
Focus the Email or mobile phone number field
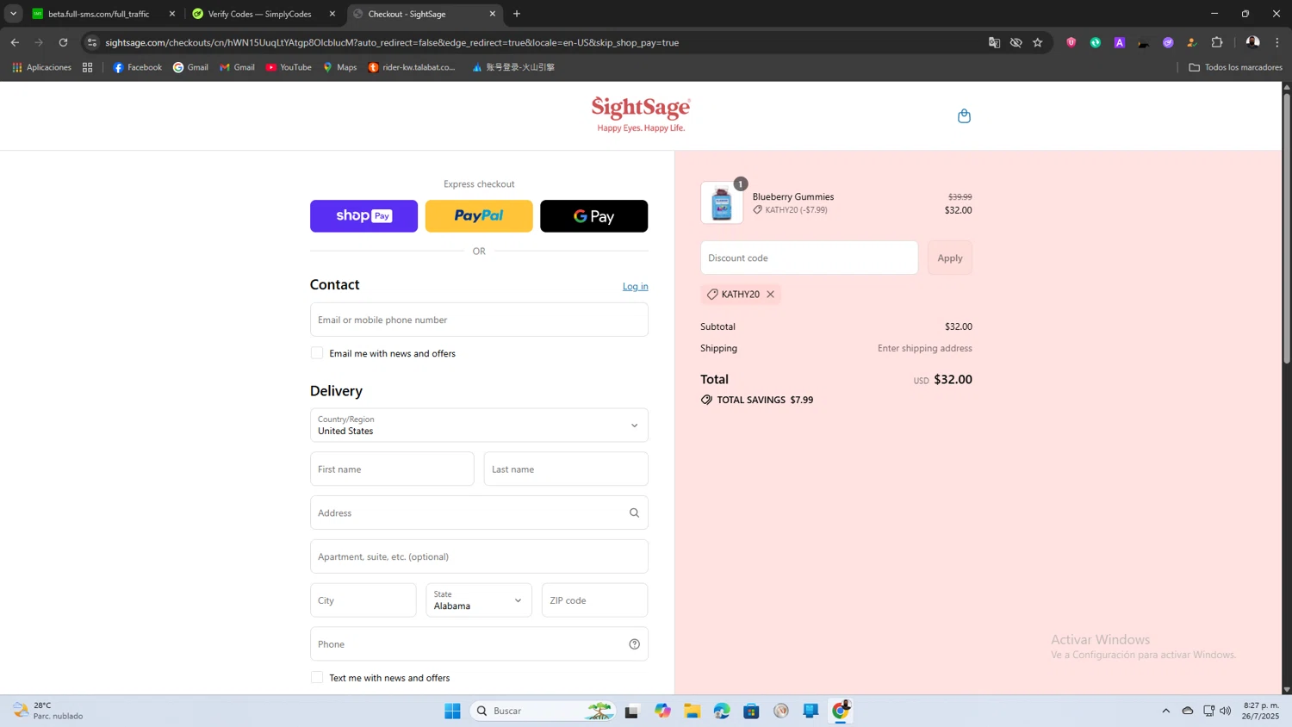pos(479,320)
